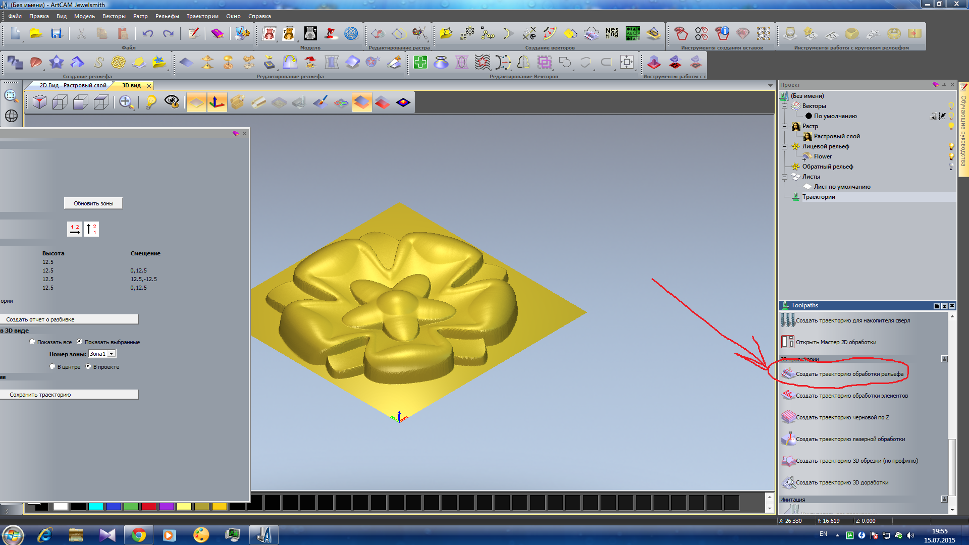969x545 pixels.
Task: Click the zoom magnifier in 3D view toolbar
Action: coord(126,102)
